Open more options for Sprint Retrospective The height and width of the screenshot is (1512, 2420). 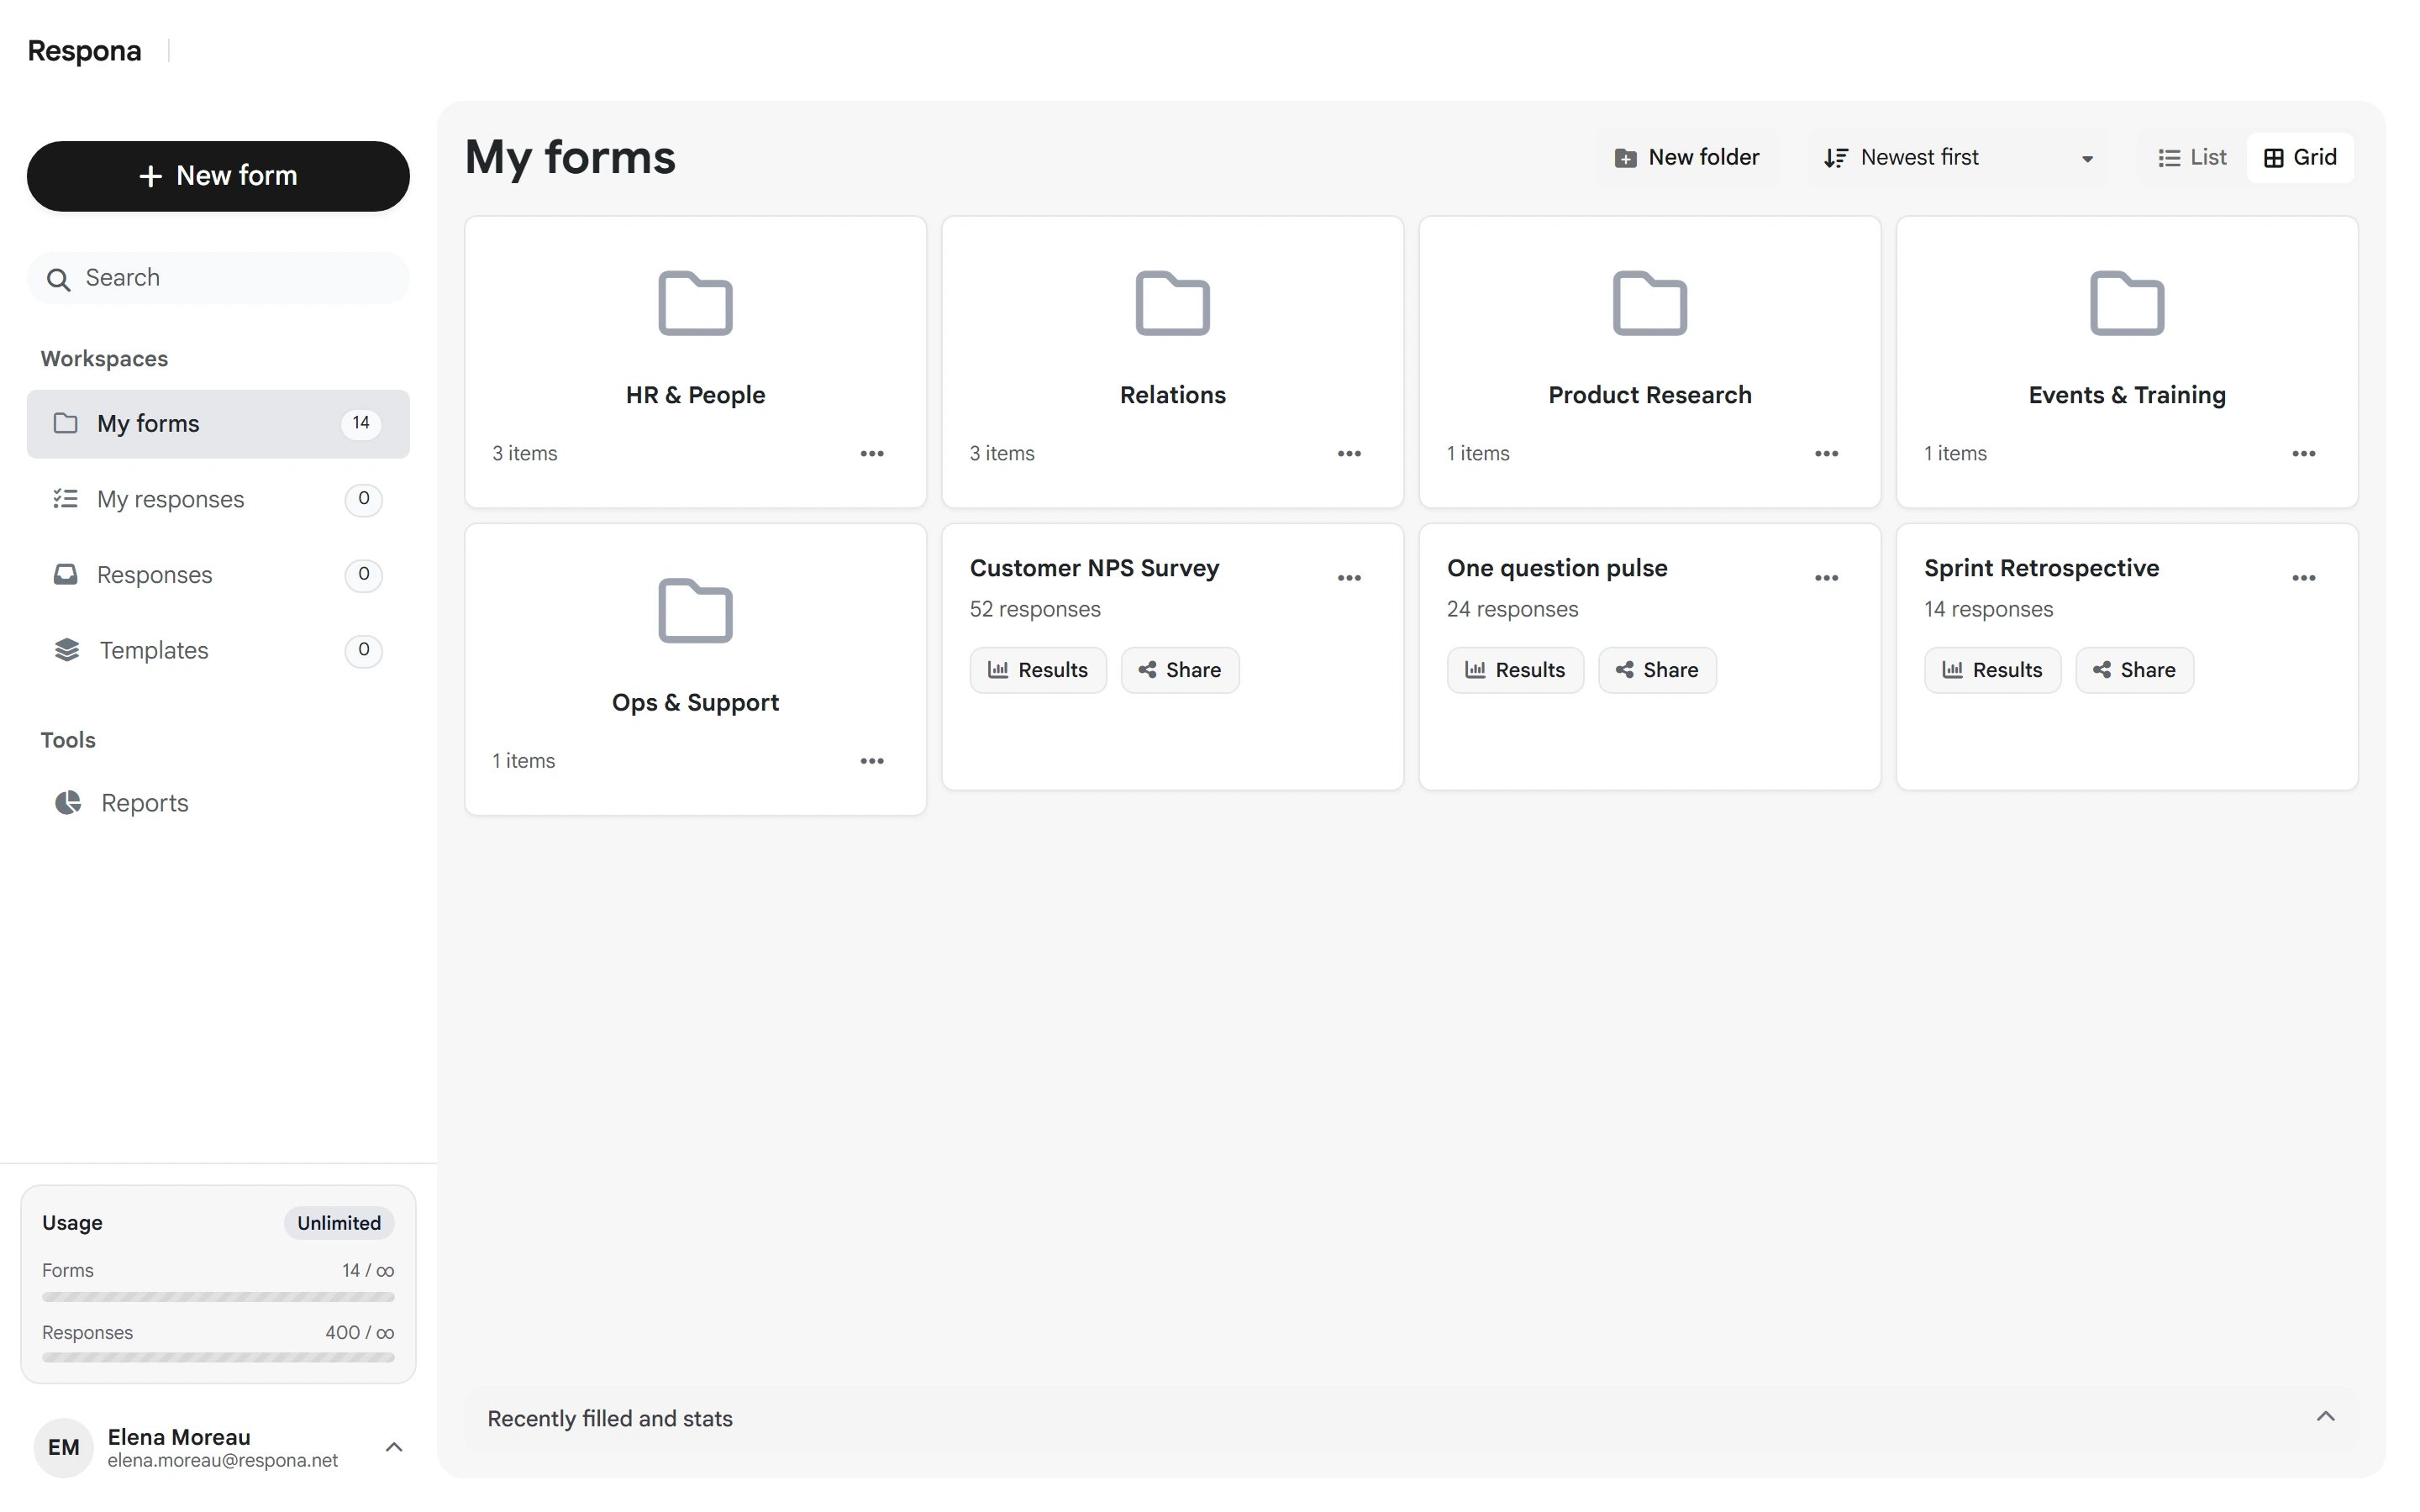click(x=2303, y=578)
